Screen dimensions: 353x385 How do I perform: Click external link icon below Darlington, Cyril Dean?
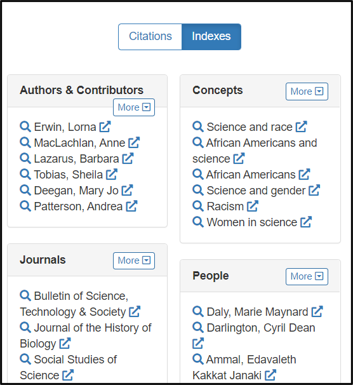(198, 343)
